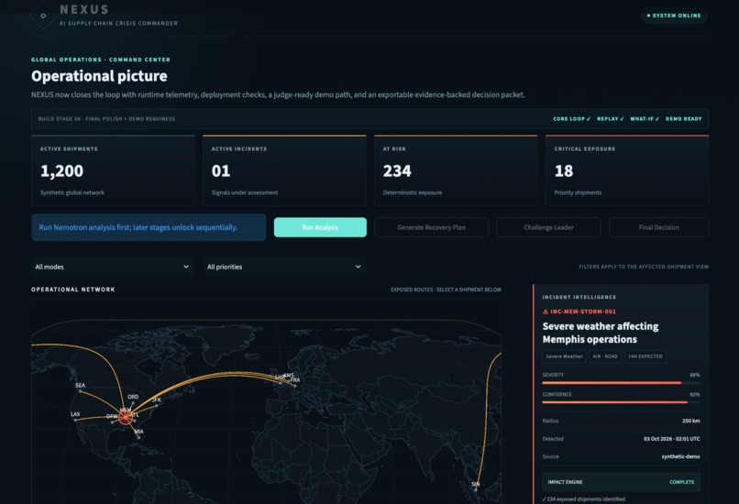Click the NEXUS diamond logo icon
This screenshot has height=504, width=739.
click(x=43, y=16)
